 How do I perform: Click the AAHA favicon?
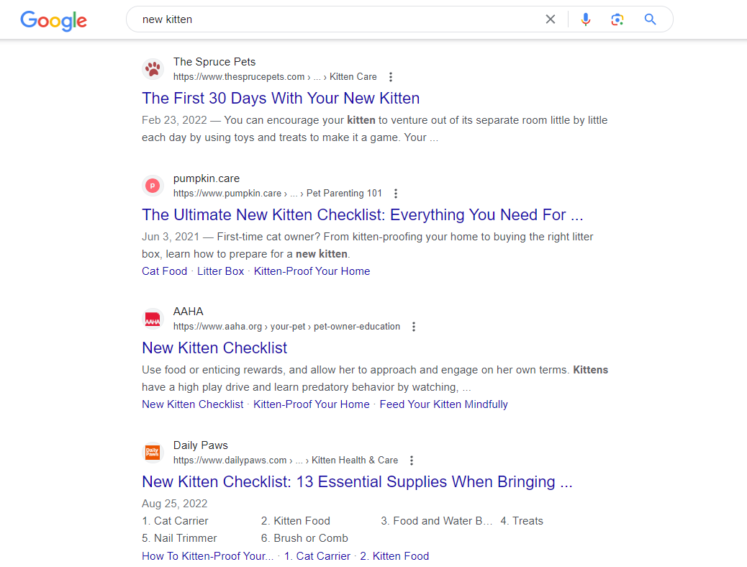[x=153, y=319]
